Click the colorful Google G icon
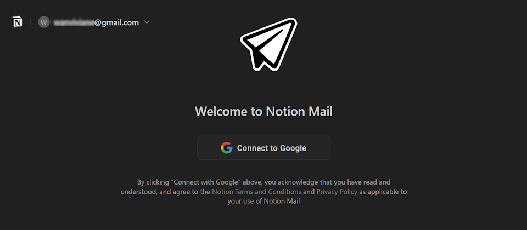Image resolution: width=527 pixels, height=230 pixels. coord(227,148)
